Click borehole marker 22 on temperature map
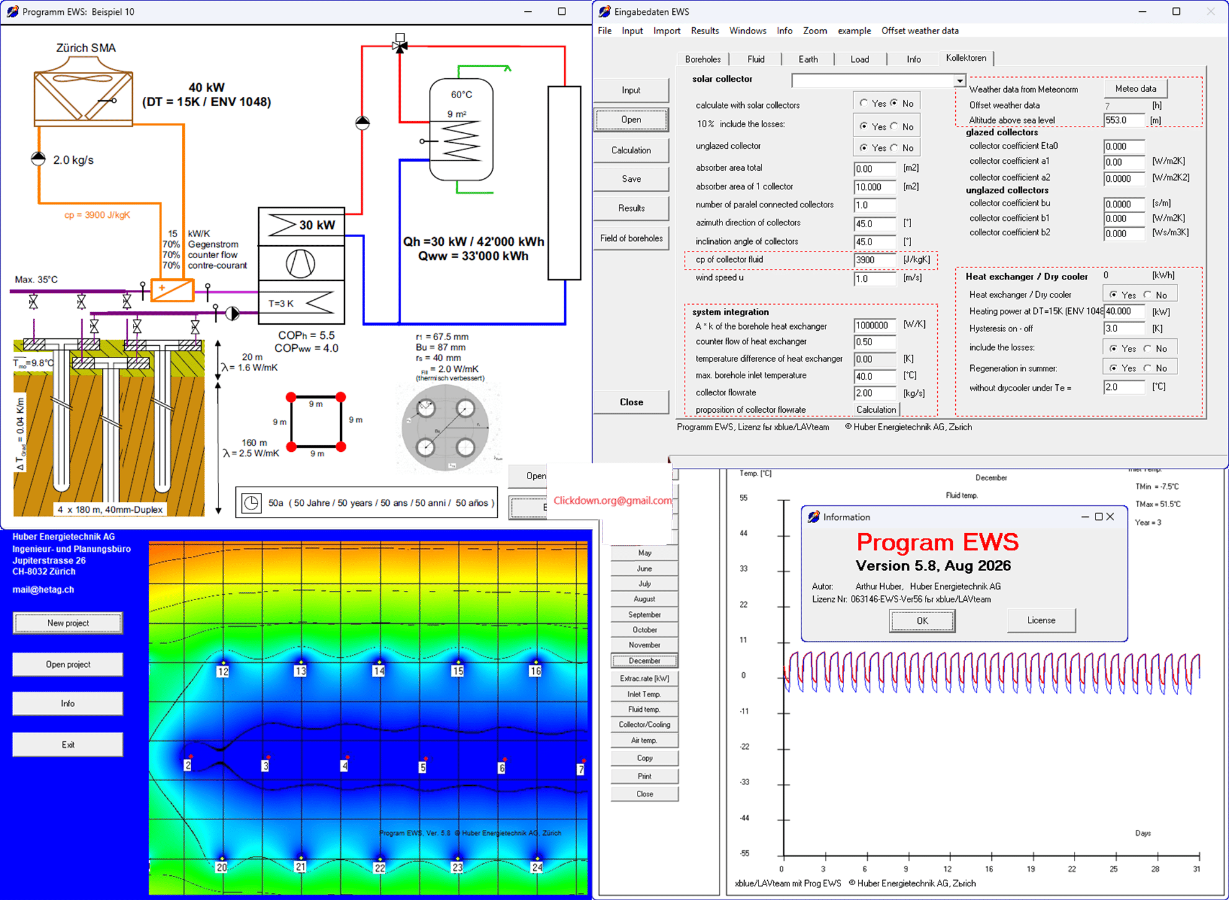 (379, 868)
